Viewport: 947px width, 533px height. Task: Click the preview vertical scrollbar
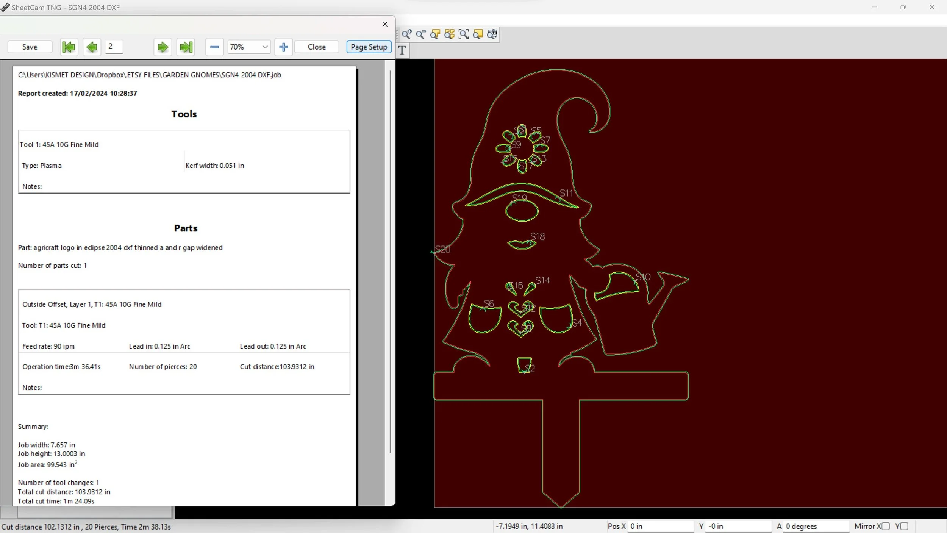(390, 261)
